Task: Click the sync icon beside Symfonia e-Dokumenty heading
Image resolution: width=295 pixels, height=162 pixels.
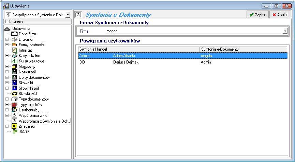Action: click(x=78, y=15)
